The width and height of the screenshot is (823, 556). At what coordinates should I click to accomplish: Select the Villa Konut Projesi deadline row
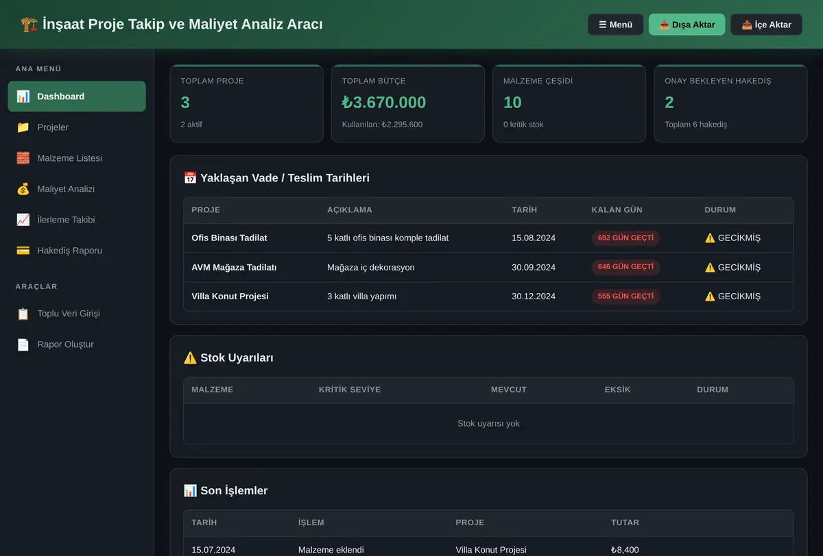[x=488, y=296]
